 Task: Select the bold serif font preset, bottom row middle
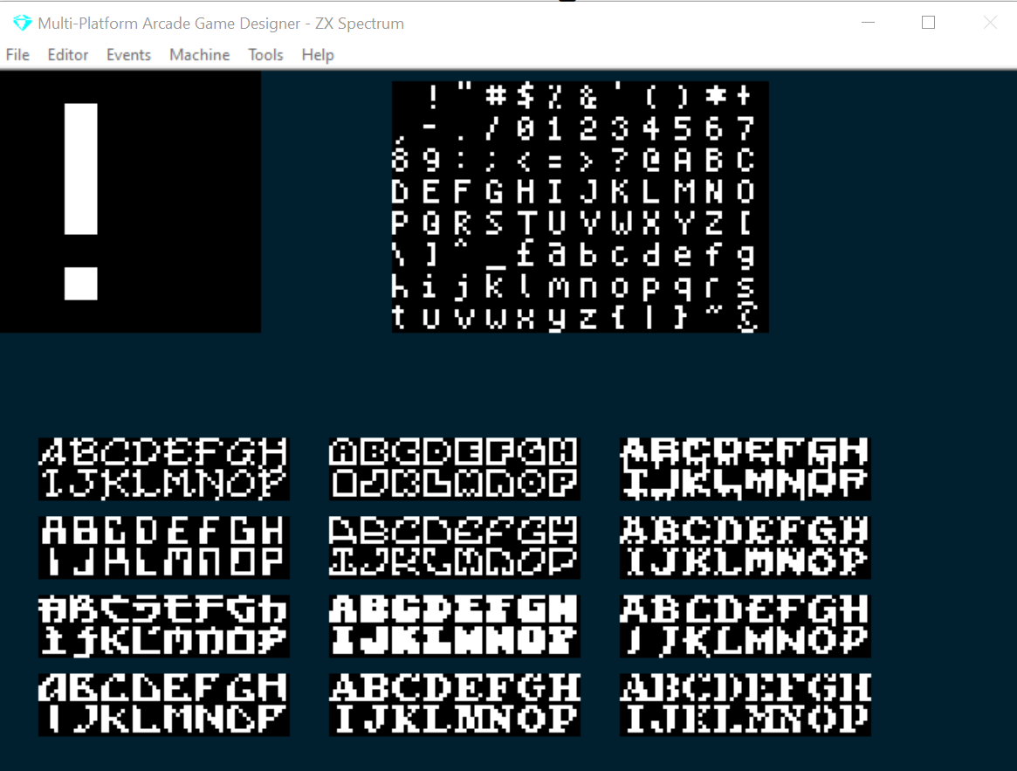pos(454,704)
